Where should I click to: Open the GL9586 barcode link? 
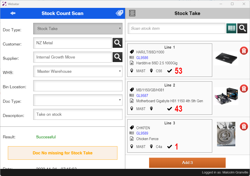click(142, 58)
